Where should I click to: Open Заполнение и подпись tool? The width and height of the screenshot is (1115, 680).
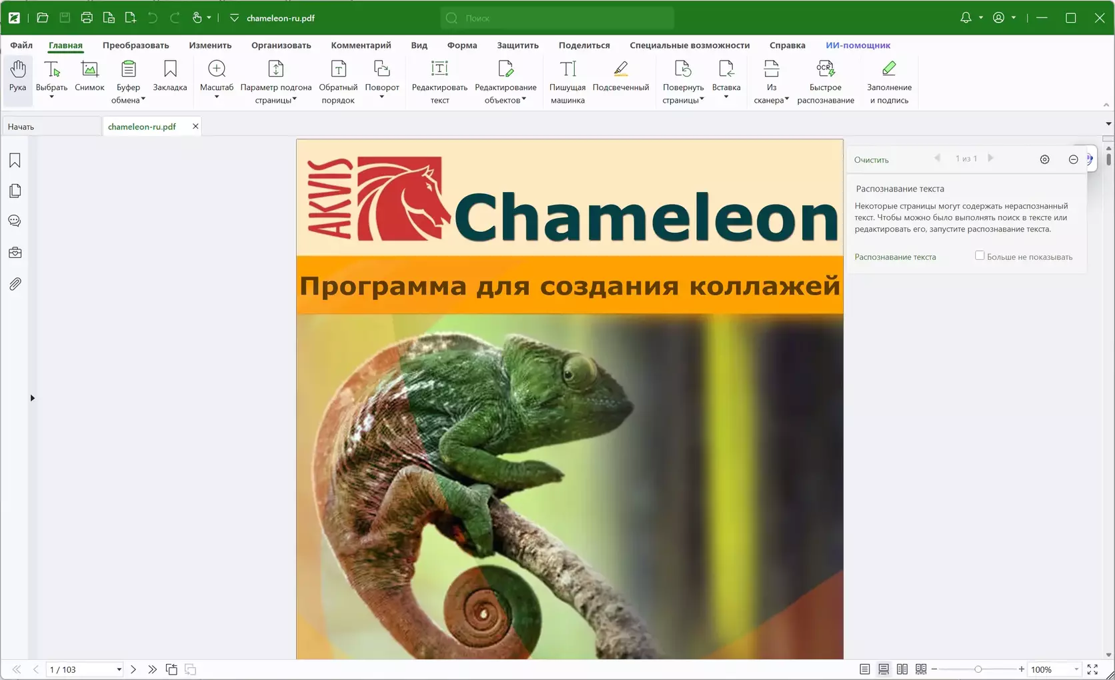[889, 81]
